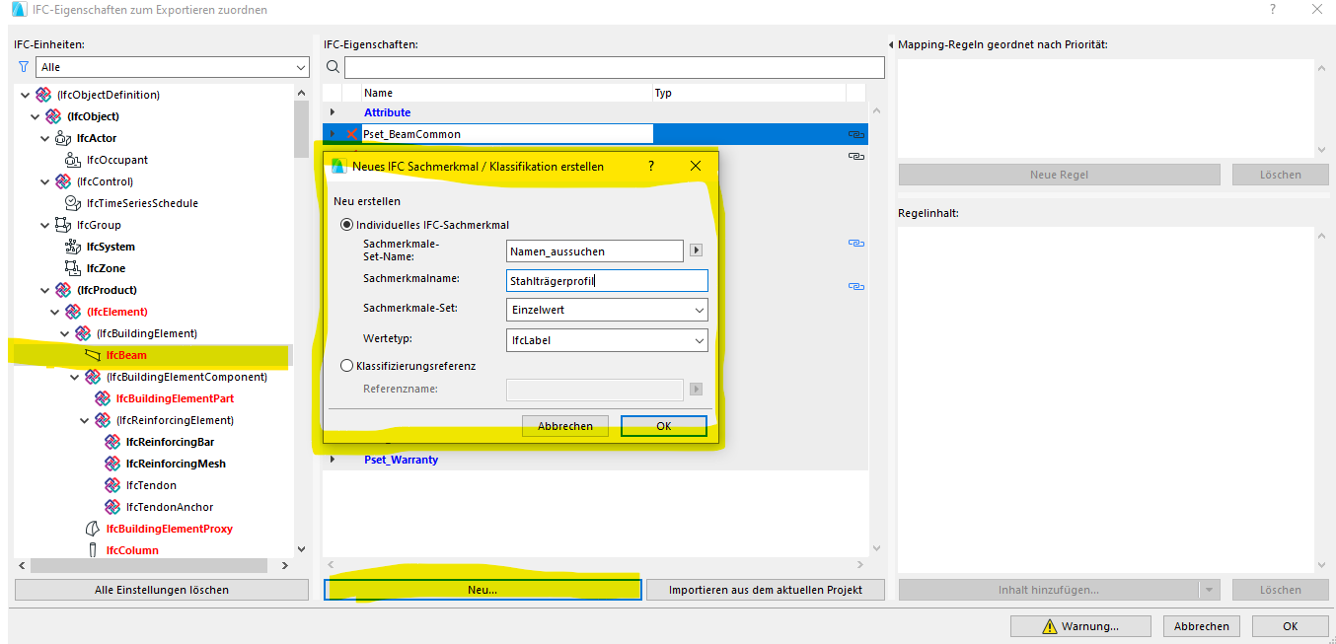Collapse the (IfcReinforcingElement) node
The height and width of the screenshot is (644, 1336).
point(85,420)
